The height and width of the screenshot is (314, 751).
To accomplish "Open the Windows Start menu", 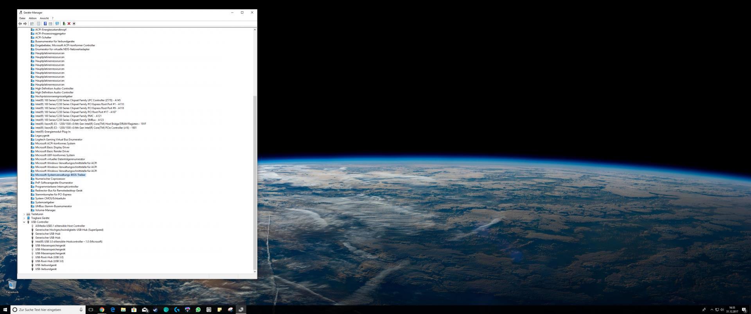I will (x=5, y=309).
